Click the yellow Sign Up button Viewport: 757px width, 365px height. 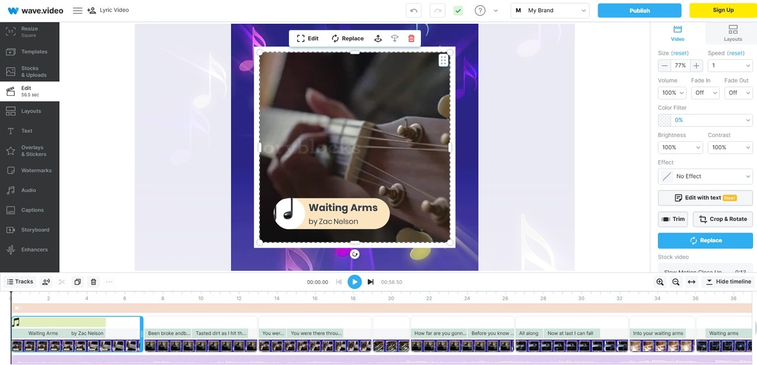[x=723, y=10]
